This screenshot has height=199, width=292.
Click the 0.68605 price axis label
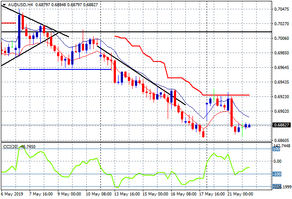coord(281,141)
